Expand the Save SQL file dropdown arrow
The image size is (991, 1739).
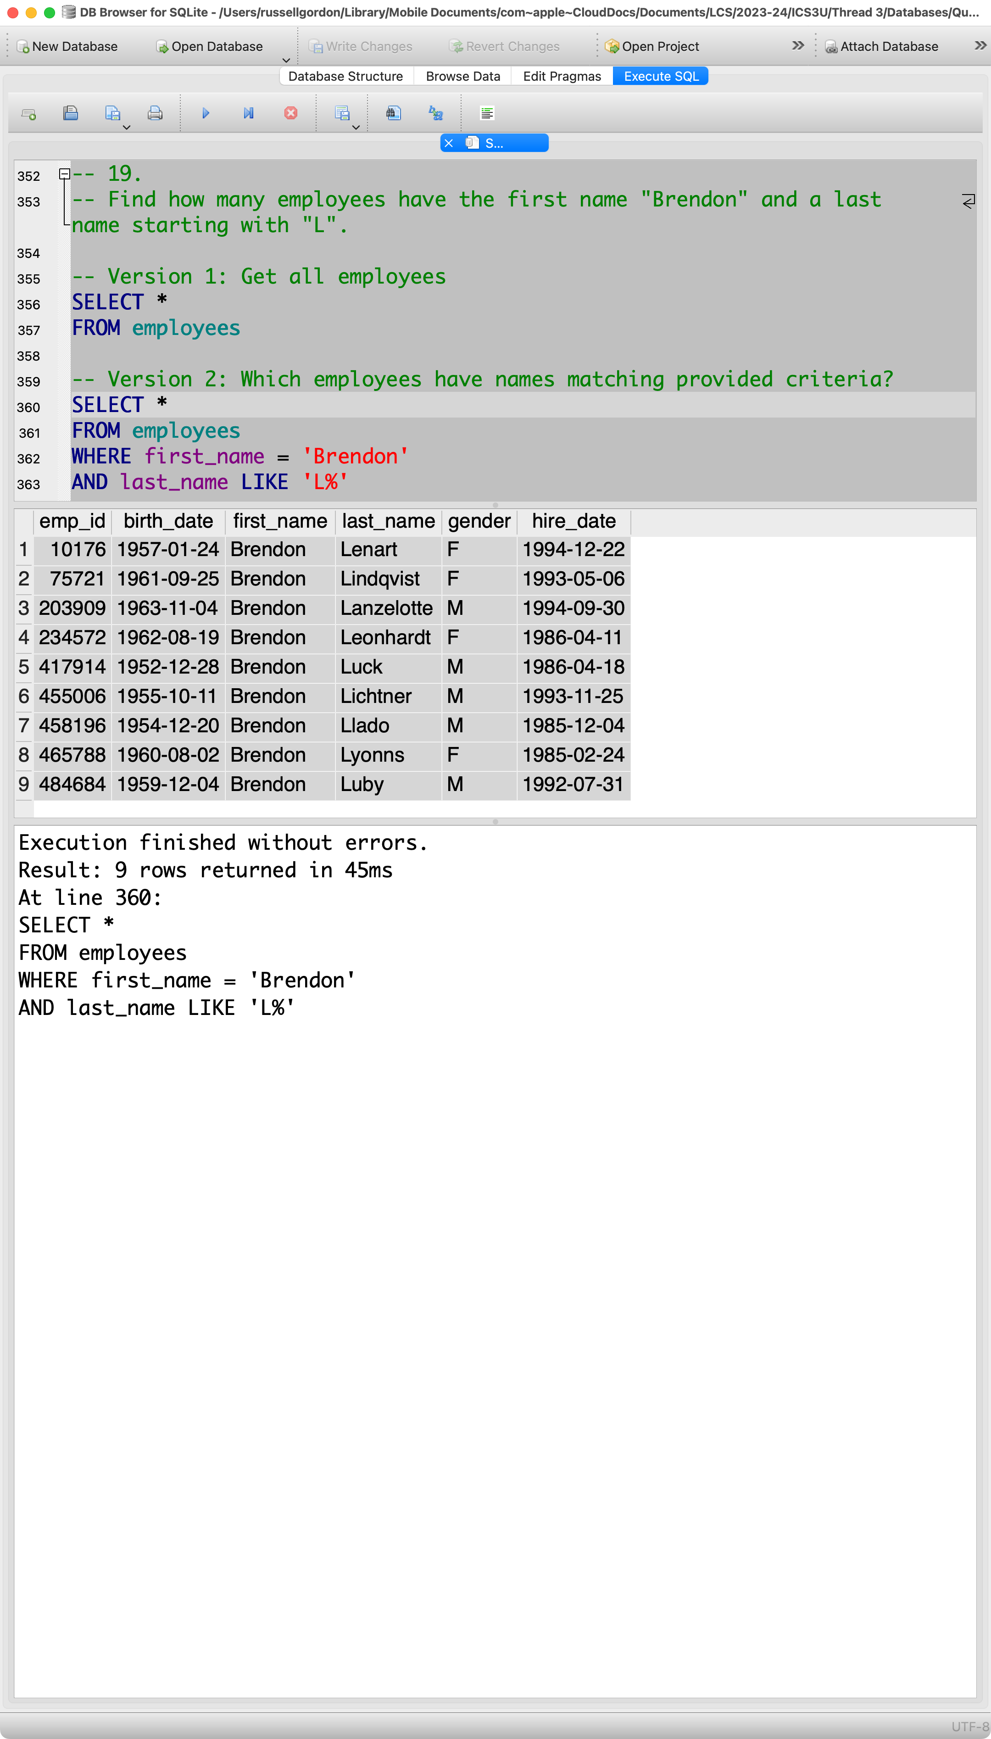tap(127, 127)
